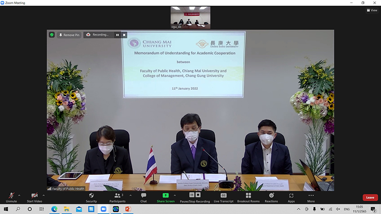Open Cortana circle in the taskbar
Viewport: 381px width, 214px height.
30,209
